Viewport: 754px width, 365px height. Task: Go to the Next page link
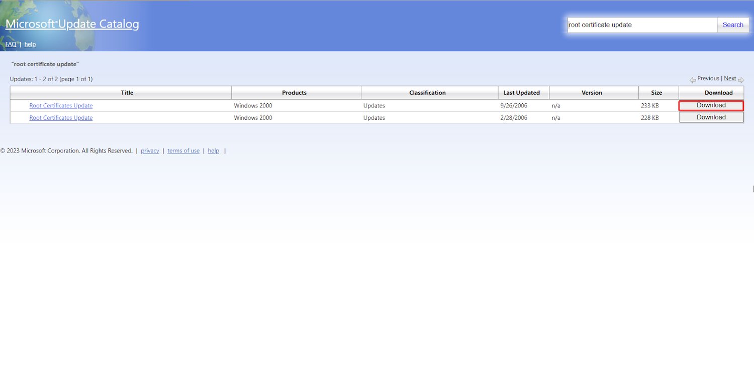(x=730, y=78)
